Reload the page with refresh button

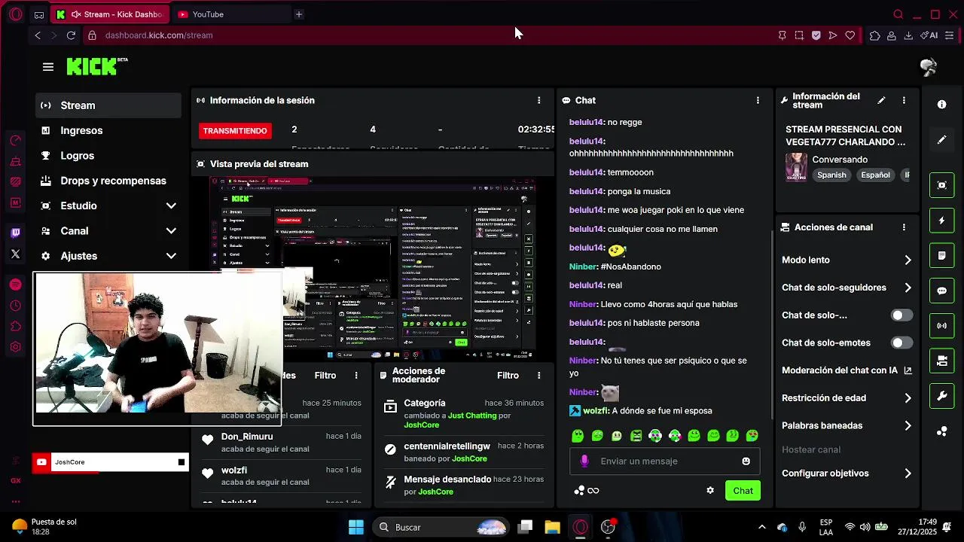click(x=71, y=35)
